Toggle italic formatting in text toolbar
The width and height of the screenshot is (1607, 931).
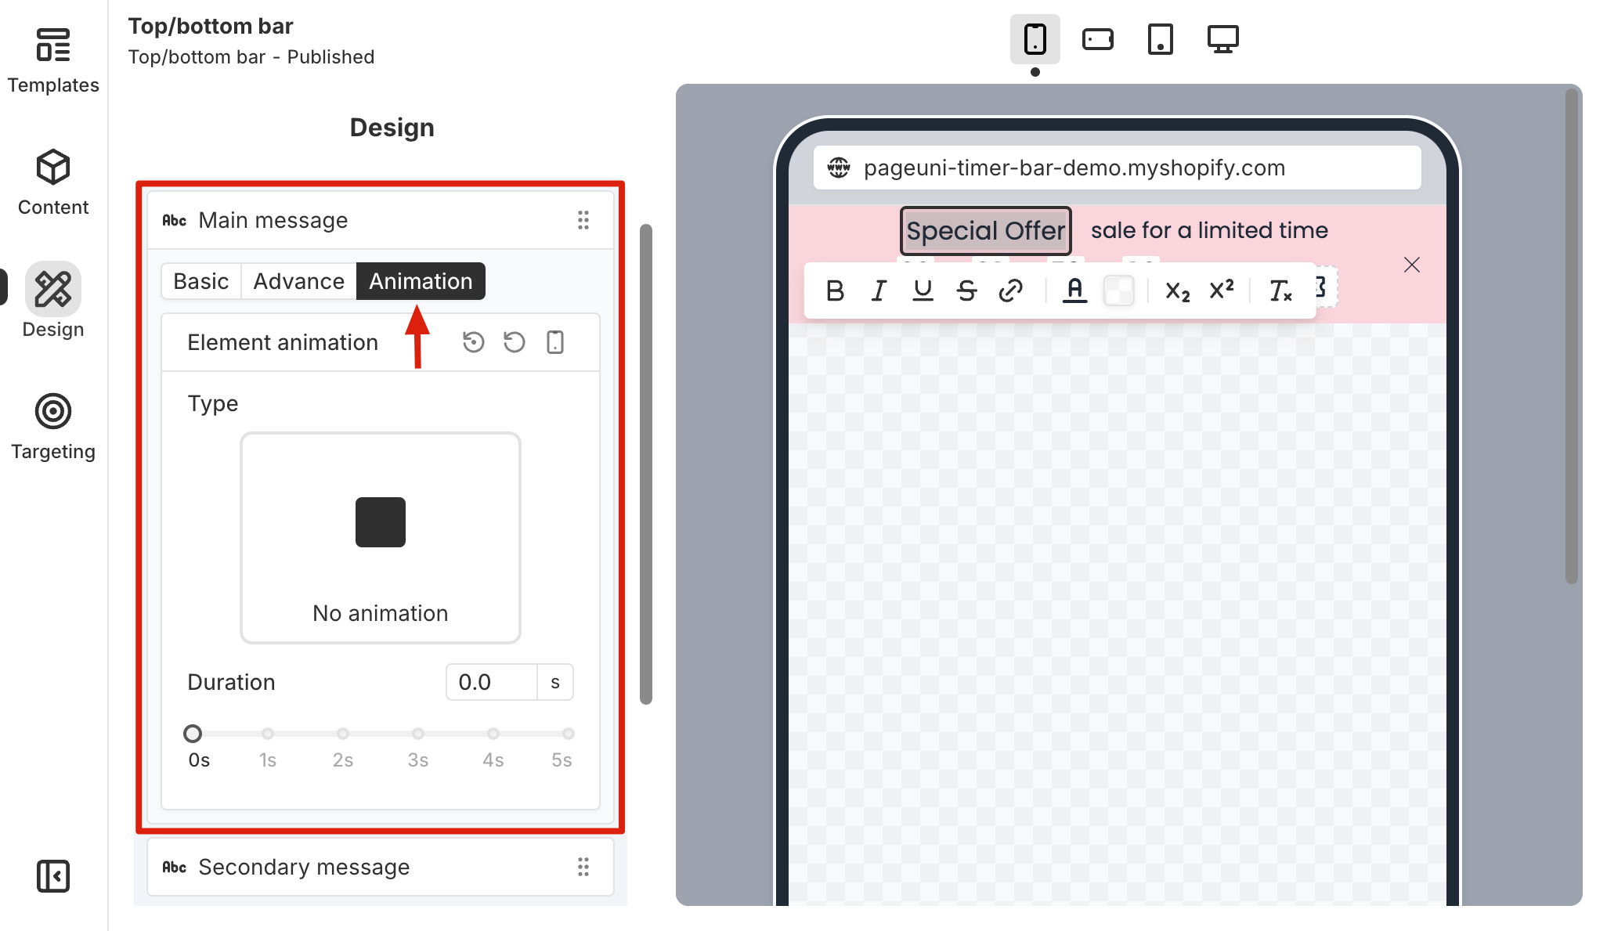[x=879, y=290]
